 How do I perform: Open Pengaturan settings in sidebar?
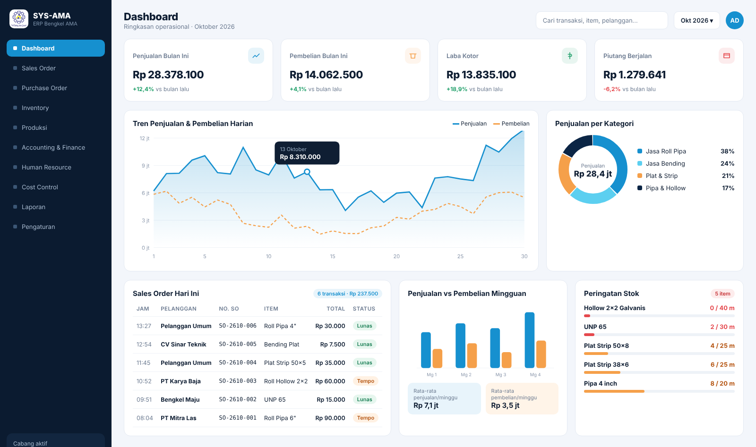pyautogui.click(x=56, y=227)
